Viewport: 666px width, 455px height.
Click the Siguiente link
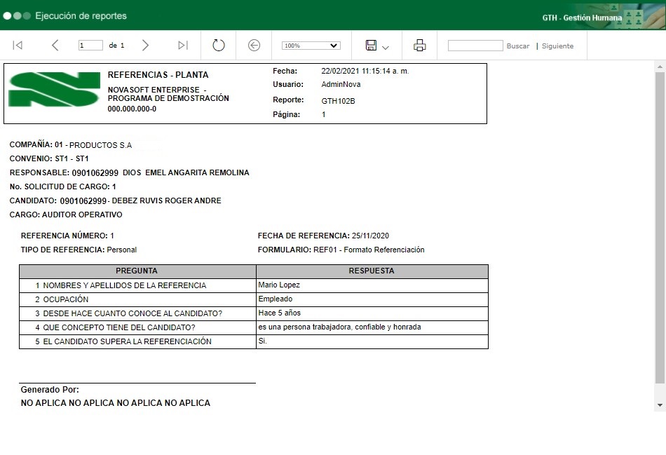point(557,46)
